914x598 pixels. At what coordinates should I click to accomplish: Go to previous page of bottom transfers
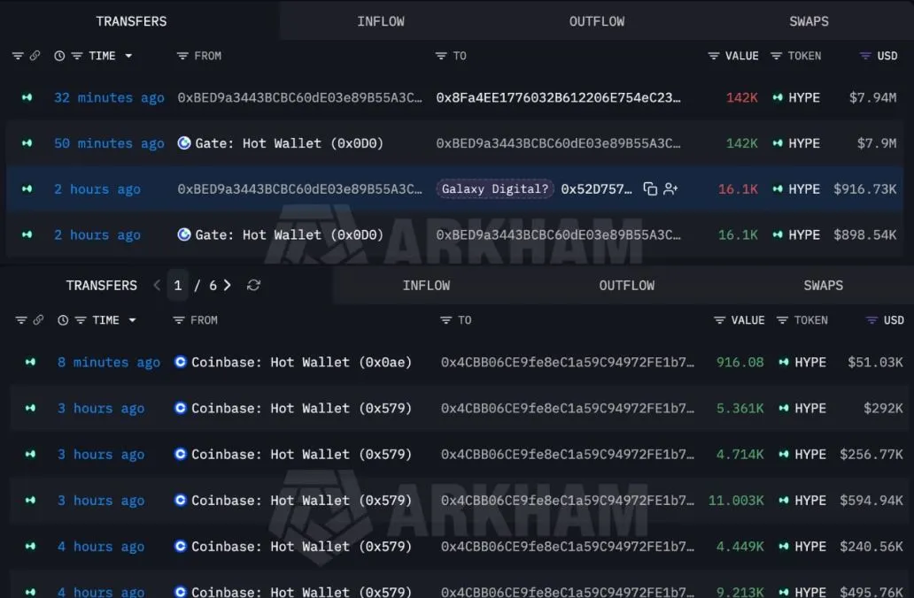pos(156,286)
